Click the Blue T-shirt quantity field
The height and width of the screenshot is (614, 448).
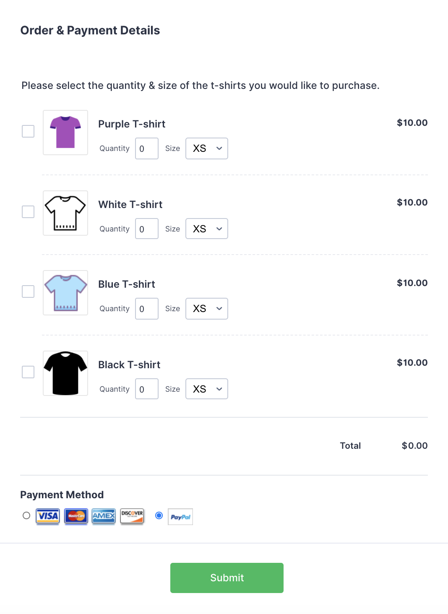[147, 309]
